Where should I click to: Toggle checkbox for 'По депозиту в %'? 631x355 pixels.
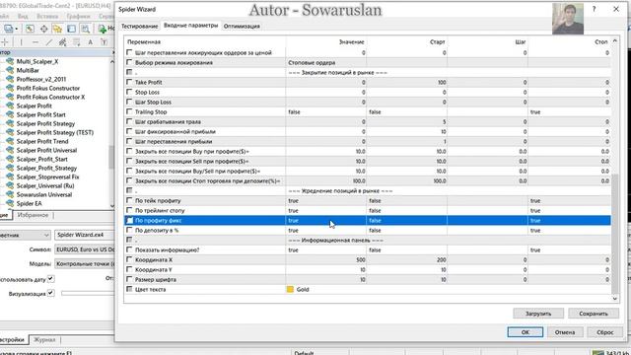click(129, 230)
